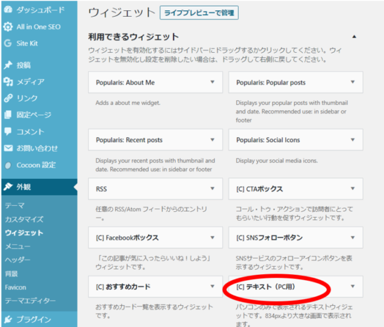Select the Popularis: Social Icons widget title
Image resolution: width=384 pixels, height=327 pixels.
268,140
